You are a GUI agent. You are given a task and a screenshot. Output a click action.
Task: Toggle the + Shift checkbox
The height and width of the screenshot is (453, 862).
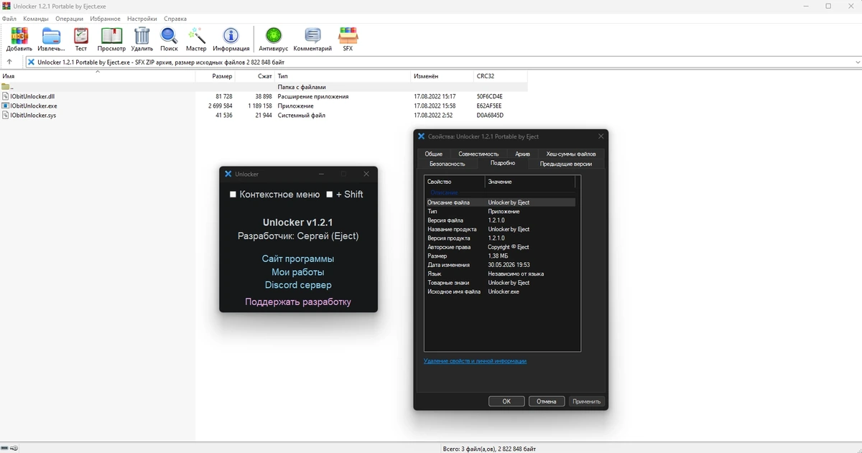(x=330, y=195)
